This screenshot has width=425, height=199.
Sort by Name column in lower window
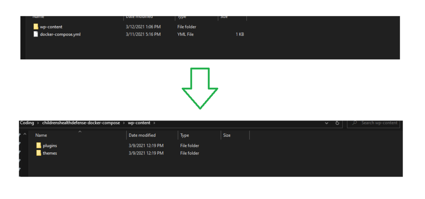coord(41,135)
